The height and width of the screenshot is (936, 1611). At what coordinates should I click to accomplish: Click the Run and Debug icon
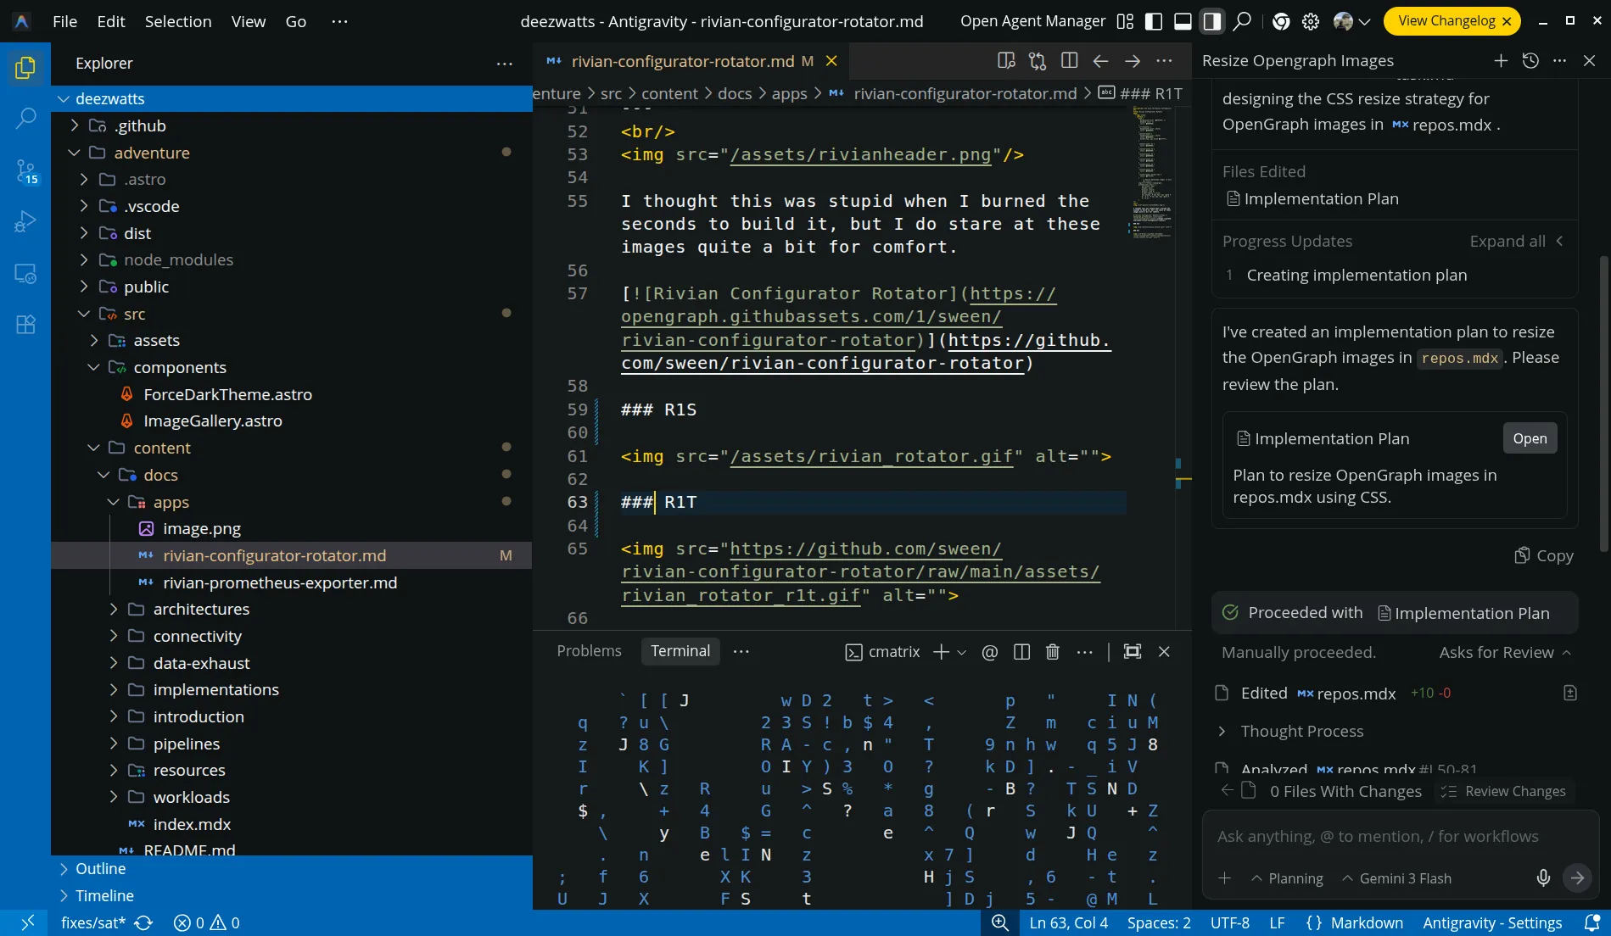coord(25,222)
